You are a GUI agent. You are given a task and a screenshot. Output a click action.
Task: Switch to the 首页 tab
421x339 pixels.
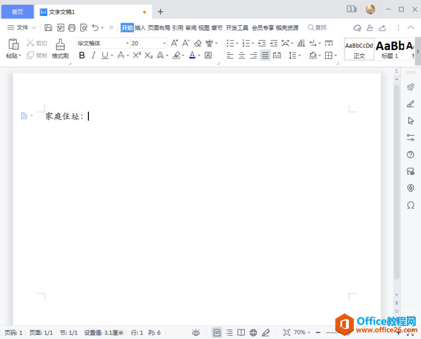tap(17, 12)
